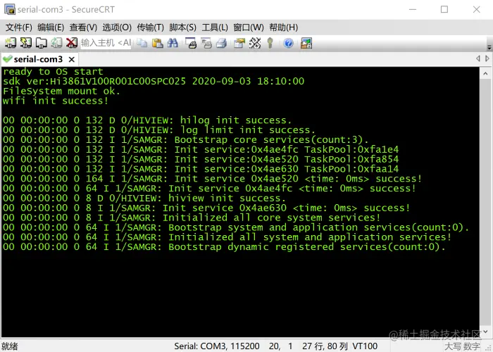This screenshot has height=352, width=493.
Task: Click the 'TaskPool:0xfa854' log line
Action: [201, 159]
